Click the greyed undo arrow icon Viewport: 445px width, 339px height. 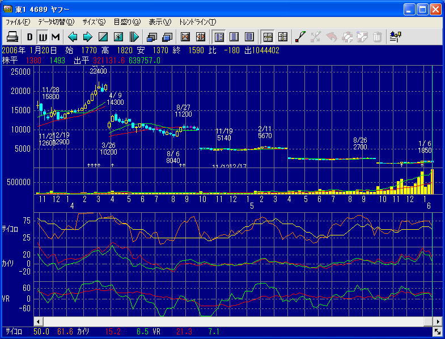(x=331, y=37)
